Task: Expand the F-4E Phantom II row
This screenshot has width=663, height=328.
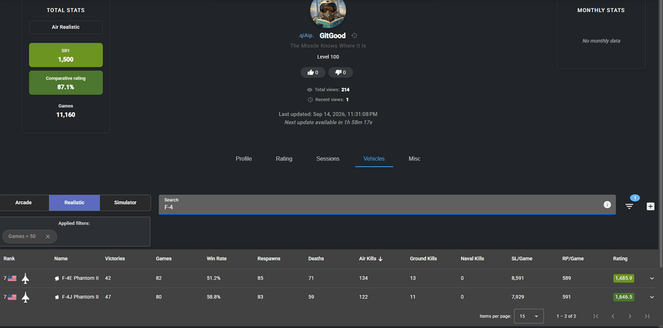Action: pos(652,278)
